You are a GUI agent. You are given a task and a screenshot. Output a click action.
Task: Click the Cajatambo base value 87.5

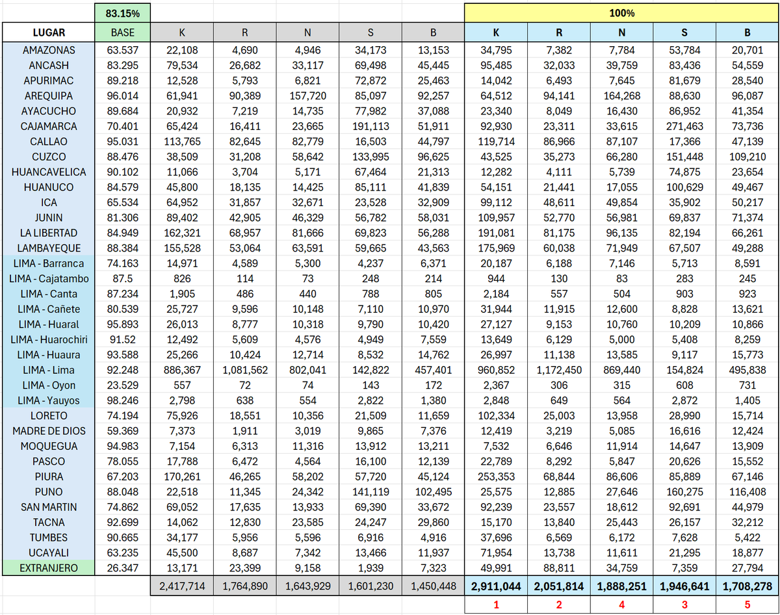pos(123,278)
